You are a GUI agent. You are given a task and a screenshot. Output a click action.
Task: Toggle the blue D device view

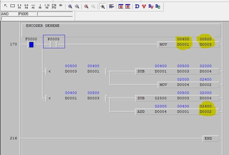click(x=137, y=6)
